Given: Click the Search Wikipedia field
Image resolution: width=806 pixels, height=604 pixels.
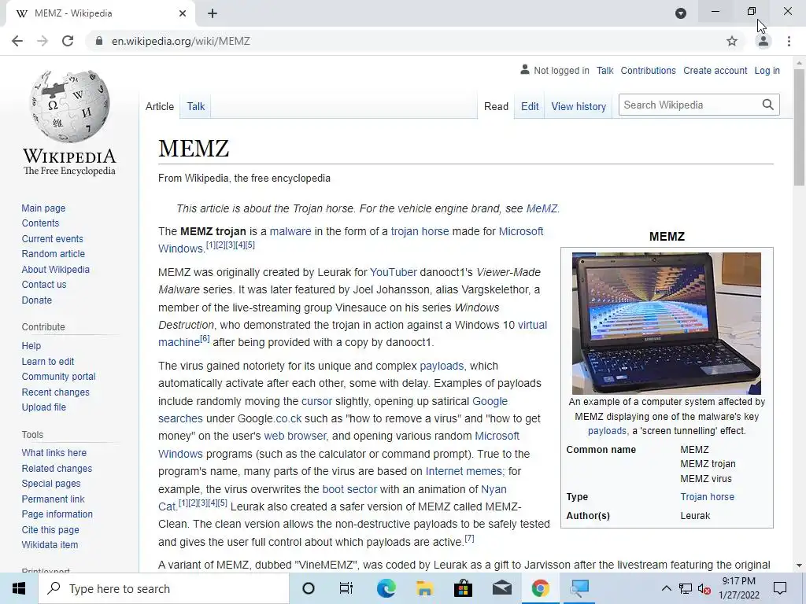Looking at the screenshot, I should pos(690,105).
